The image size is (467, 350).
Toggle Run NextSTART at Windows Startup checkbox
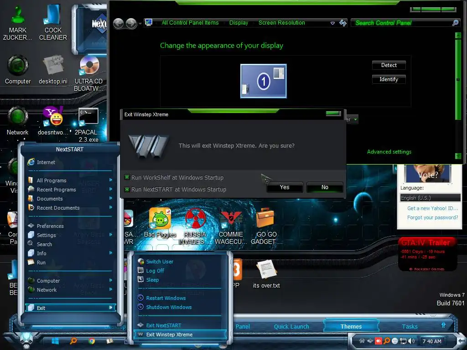(x=127, y=189)
